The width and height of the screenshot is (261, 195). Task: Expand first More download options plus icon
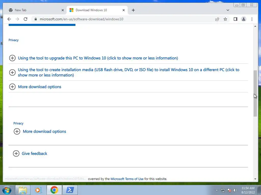(x=12, y=87)
